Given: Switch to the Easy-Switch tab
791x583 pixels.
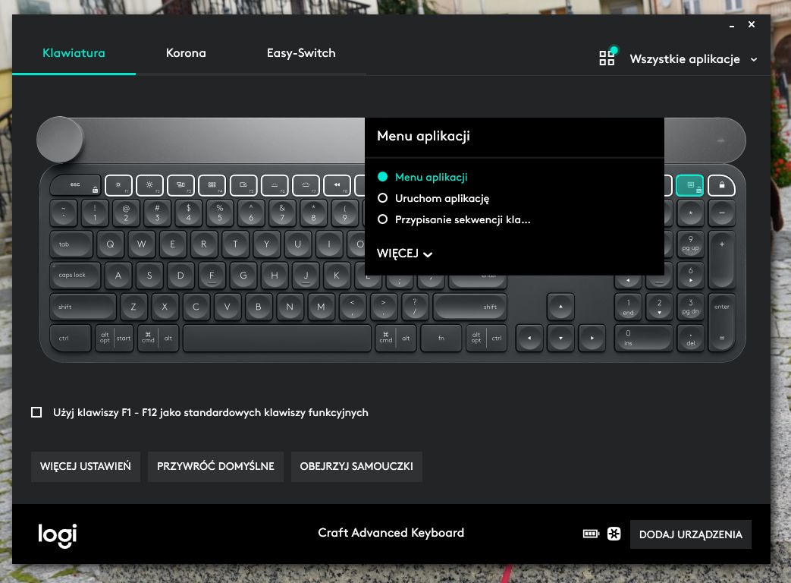Looking at the screenshot, I should click(301, 53).
